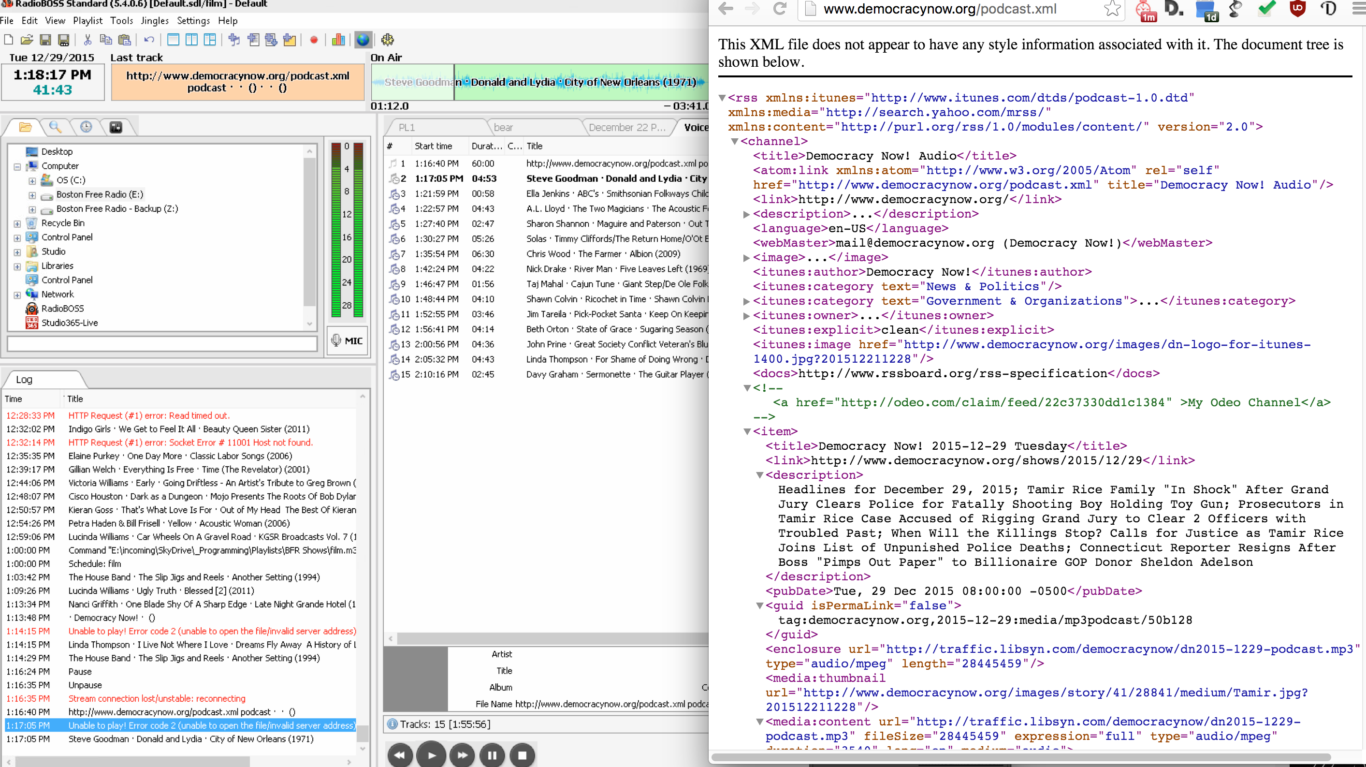
Task: Expand the OS (C:) drive node
Action: click(x=32, y=181)
